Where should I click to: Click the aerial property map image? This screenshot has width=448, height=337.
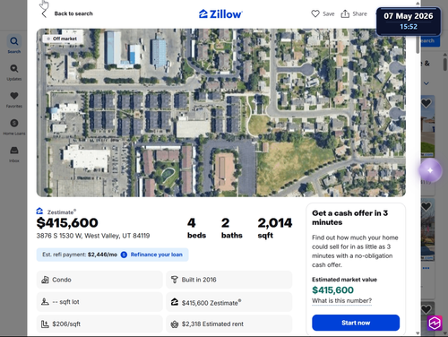pos(221,113)
